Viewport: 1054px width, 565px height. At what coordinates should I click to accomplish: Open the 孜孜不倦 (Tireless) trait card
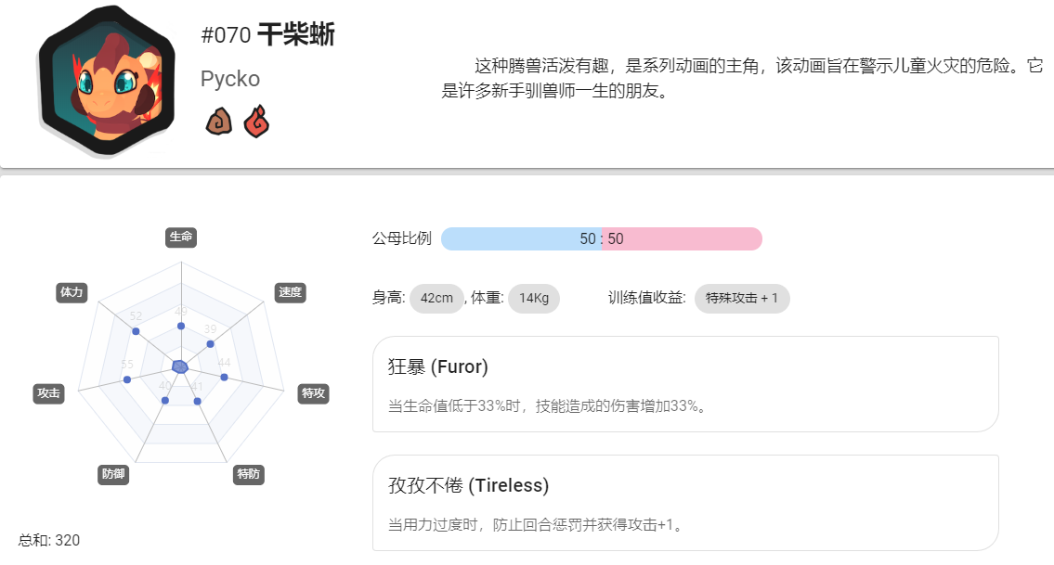[x=685, y=503]
